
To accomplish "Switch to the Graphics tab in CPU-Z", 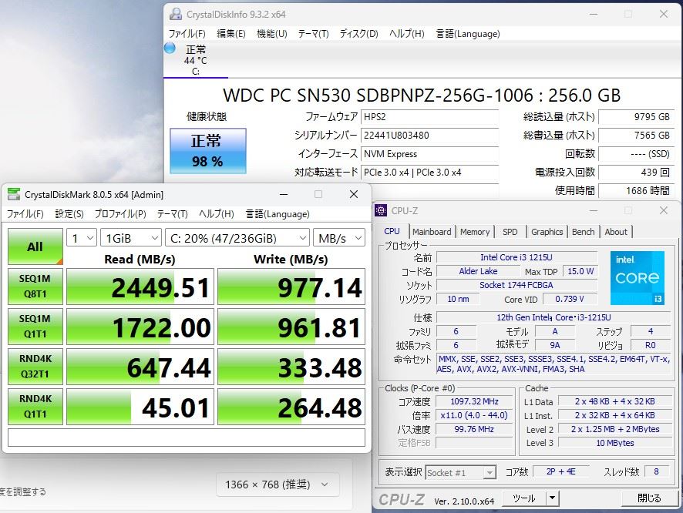I will tap(547, 232).
